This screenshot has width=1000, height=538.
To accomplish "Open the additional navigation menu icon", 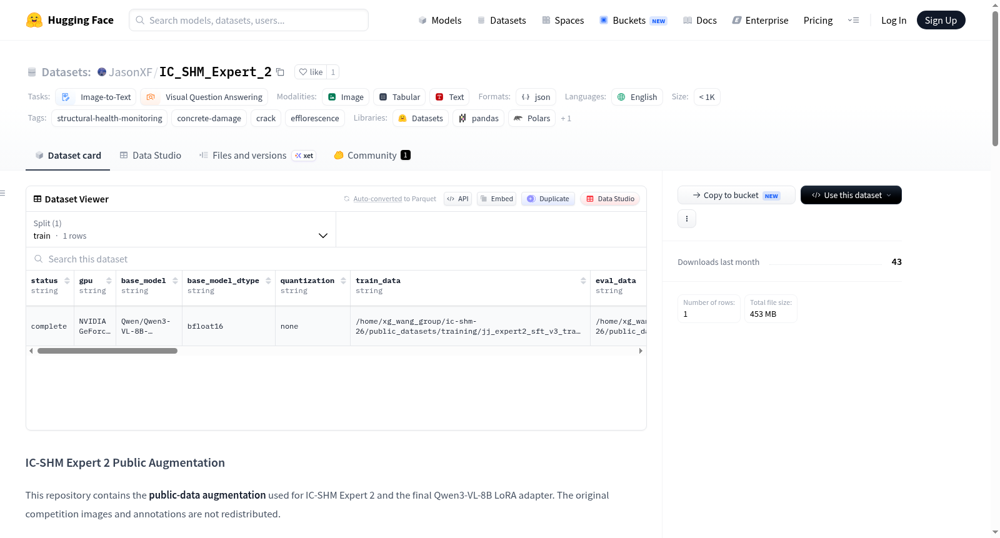I will (x=853, y=20).
